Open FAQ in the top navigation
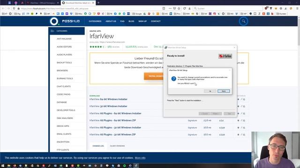This screenshot has width=300, height=168. click(x=122, y=21)
